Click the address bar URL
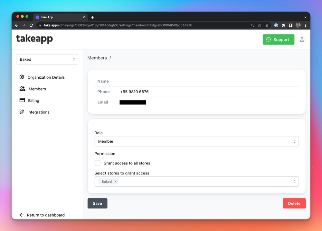Image resolution: width=322 pixels, height=231 pixels. pyautogui.click(x=118, y=25)
